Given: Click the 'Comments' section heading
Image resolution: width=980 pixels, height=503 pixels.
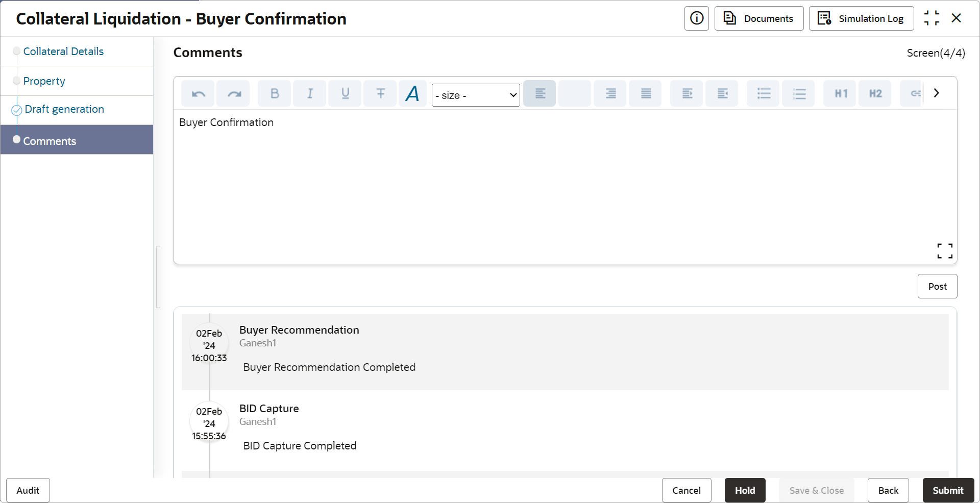Looking at the screenshot, I should pyautogui.click(x=208, y=53).
